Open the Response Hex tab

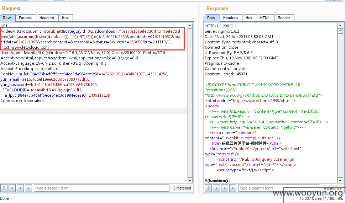[x=249, y=18]
